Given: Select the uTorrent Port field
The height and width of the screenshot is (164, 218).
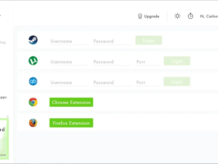Looking at the screenshot, I should pos(148,62).
